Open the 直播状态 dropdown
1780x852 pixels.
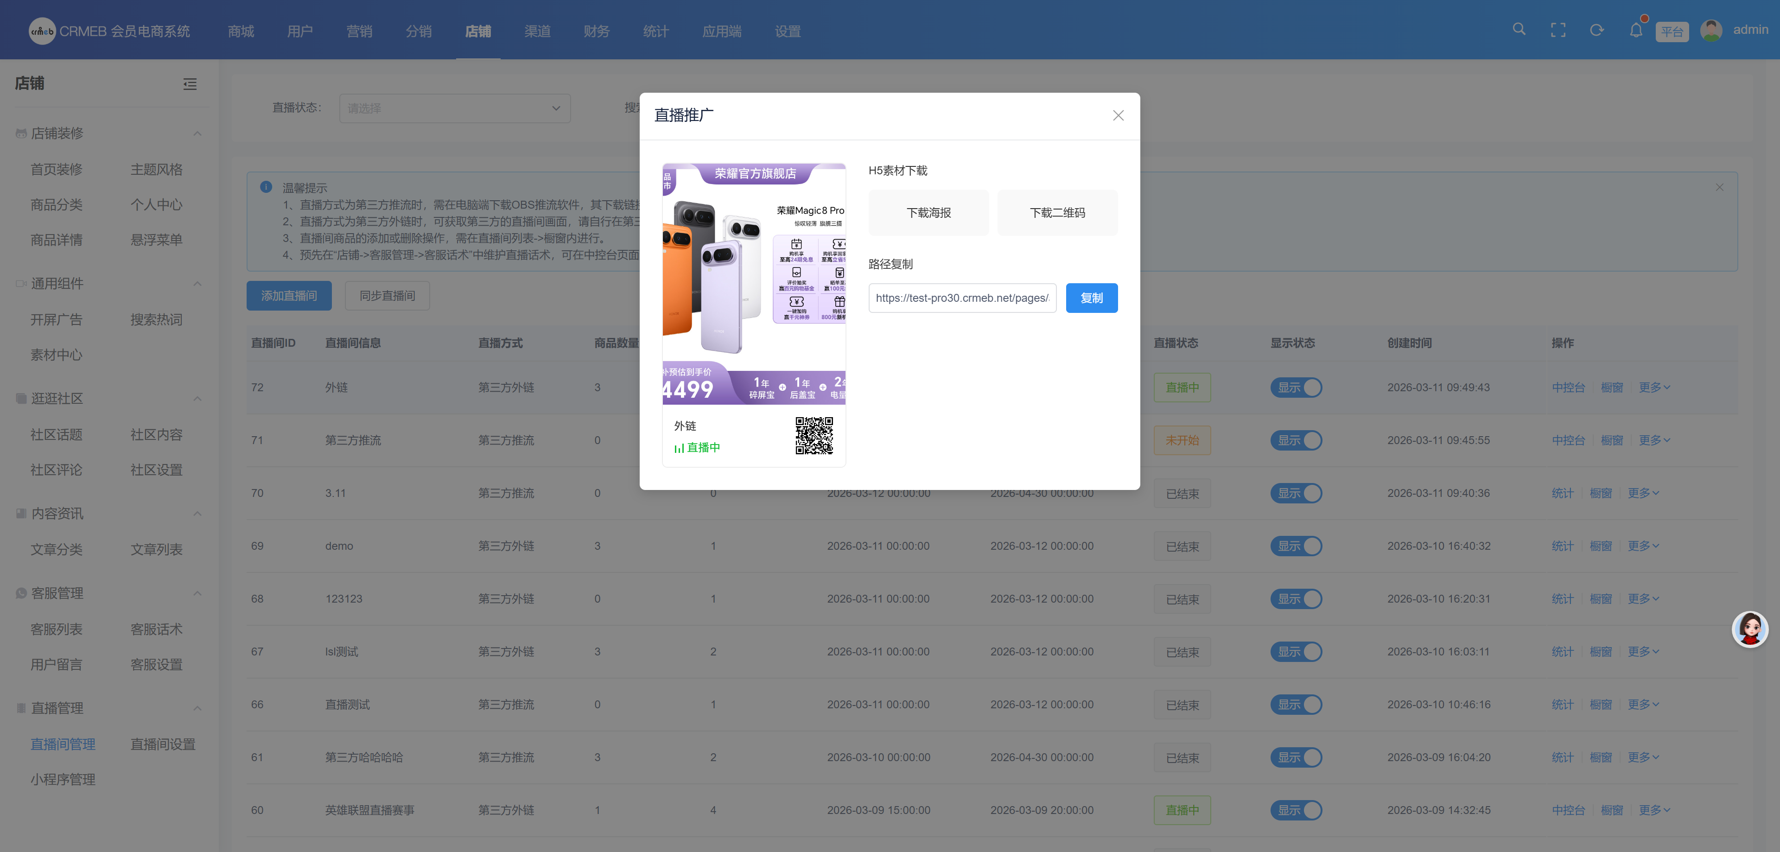455,108
